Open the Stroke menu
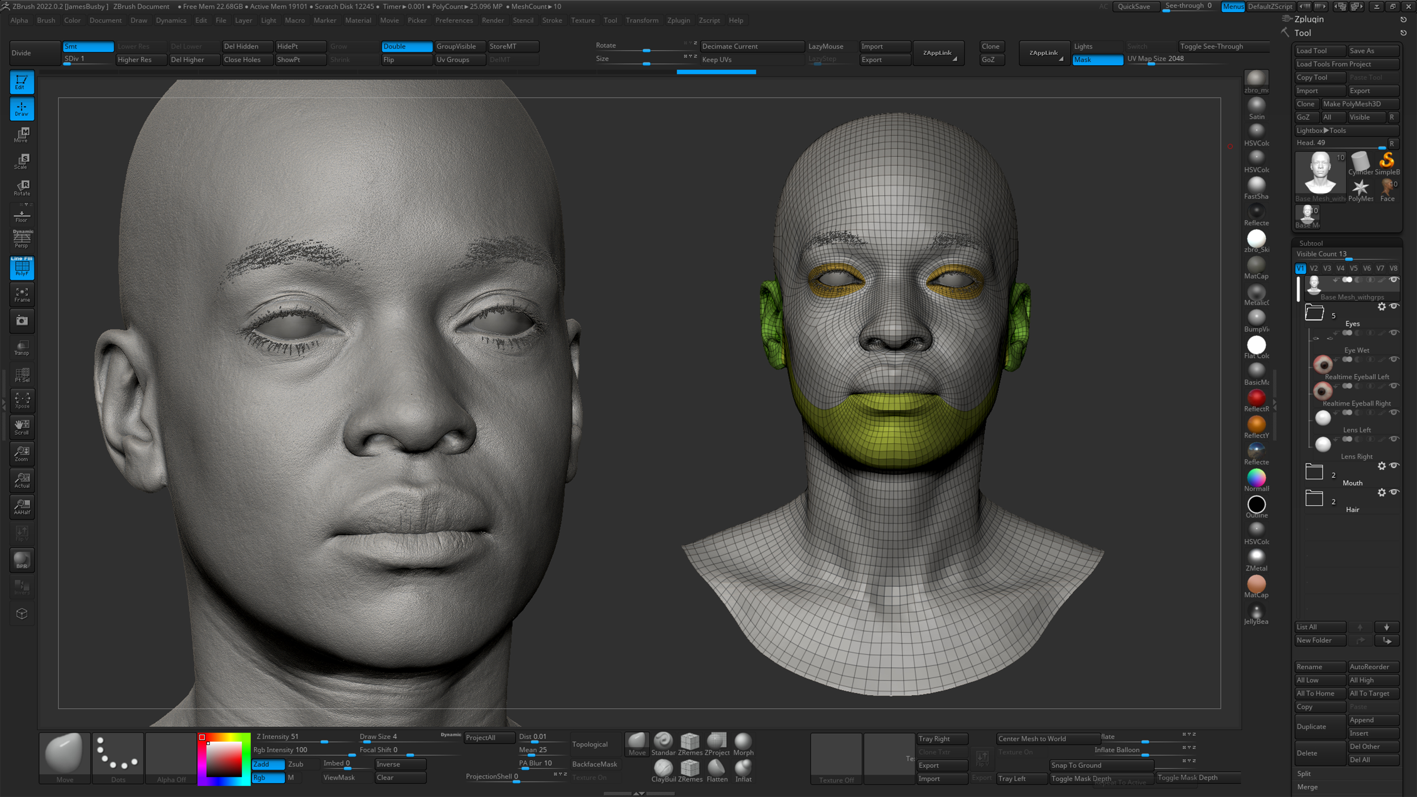 (552, 20)
